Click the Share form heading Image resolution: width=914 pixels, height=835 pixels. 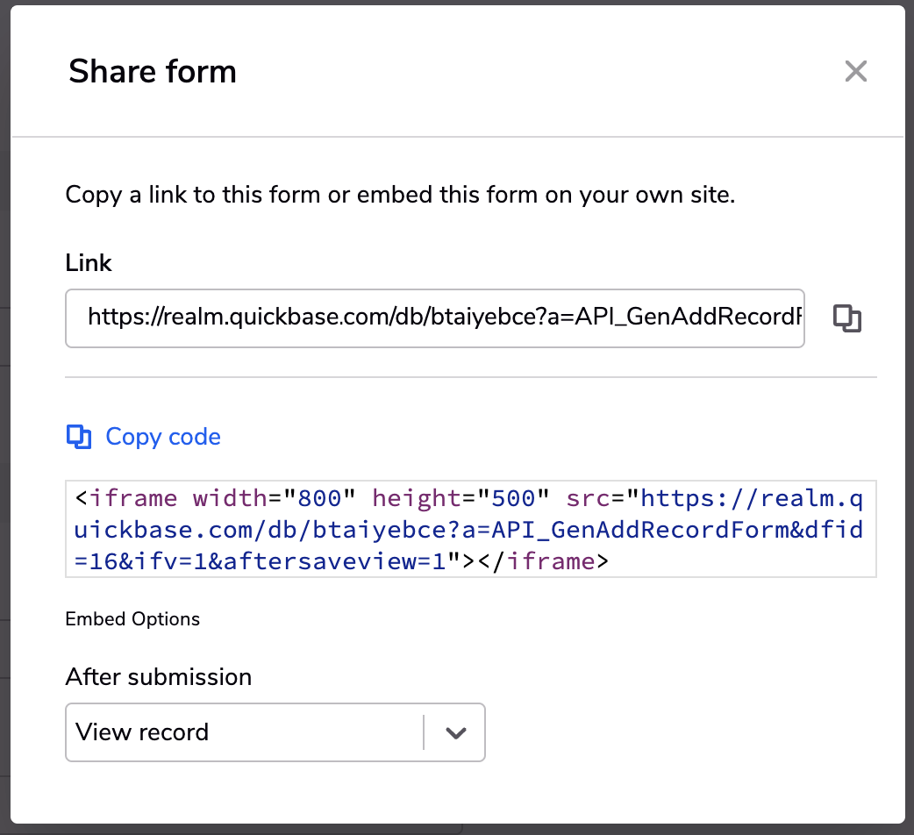point(153,72)
